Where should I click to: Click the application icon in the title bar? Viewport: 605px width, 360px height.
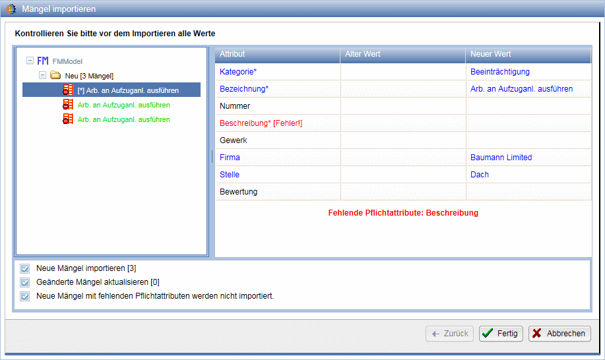11,9
